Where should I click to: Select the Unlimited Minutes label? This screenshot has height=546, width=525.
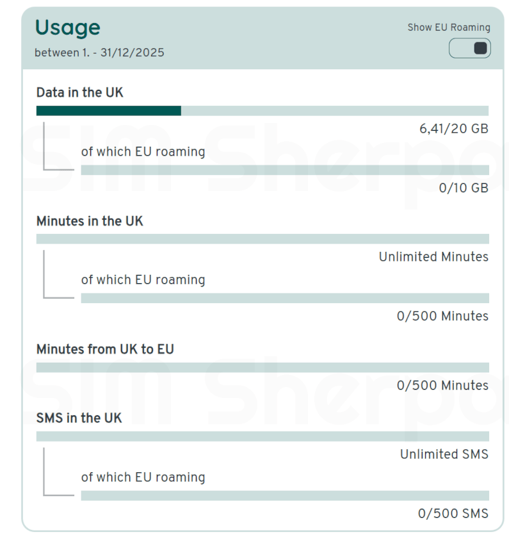433,256
